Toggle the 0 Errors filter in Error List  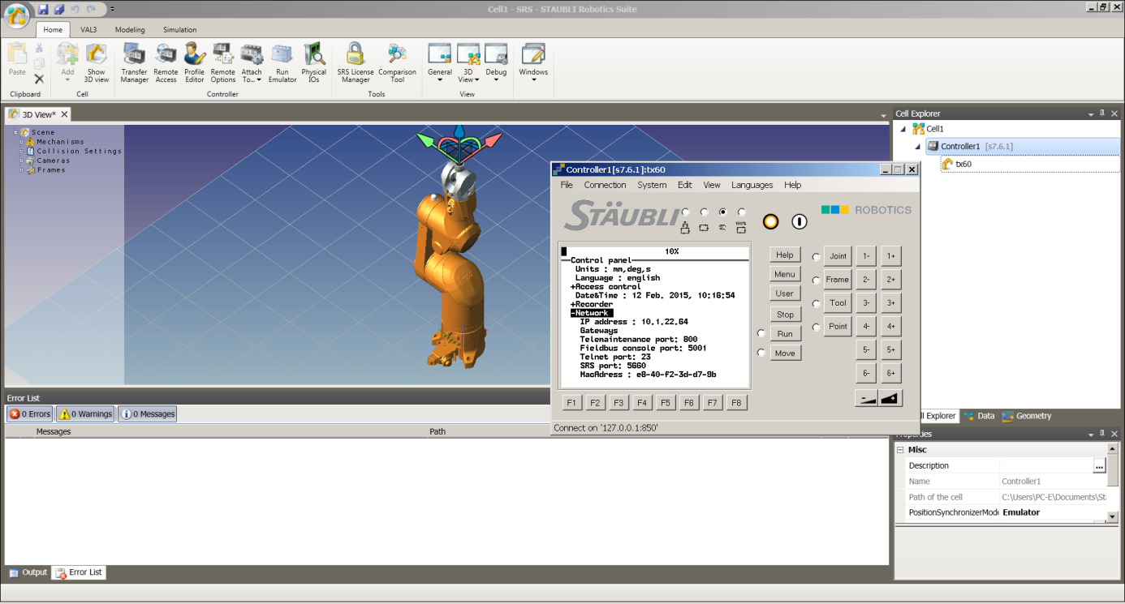[30, 414]
